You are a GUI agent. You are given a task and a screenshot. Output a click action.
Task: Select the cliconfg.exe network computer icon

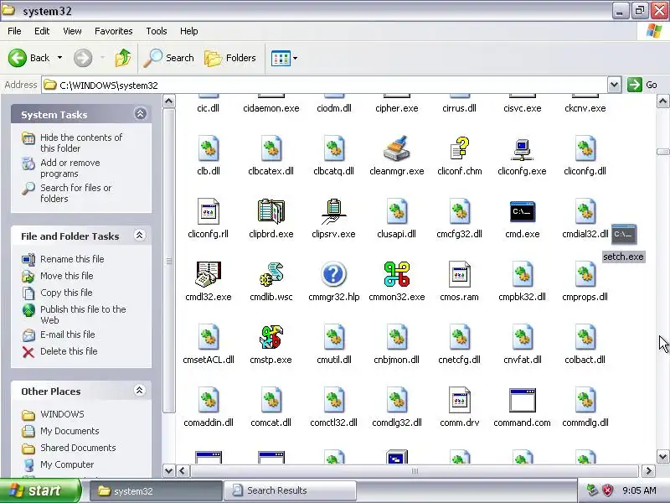click(522, 149)
